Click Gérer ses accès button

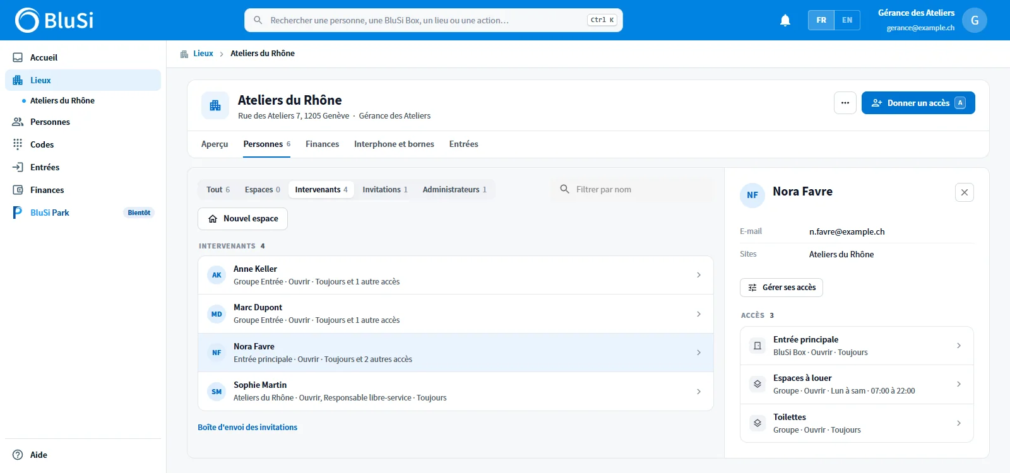click(x=781, y=288)
